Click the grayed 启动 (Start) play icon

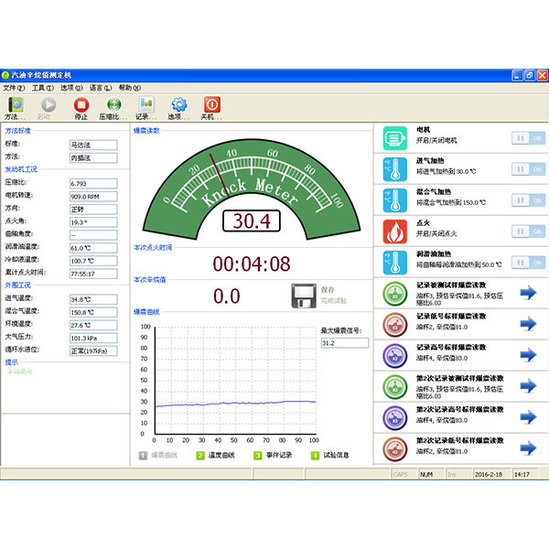point(48,104)
